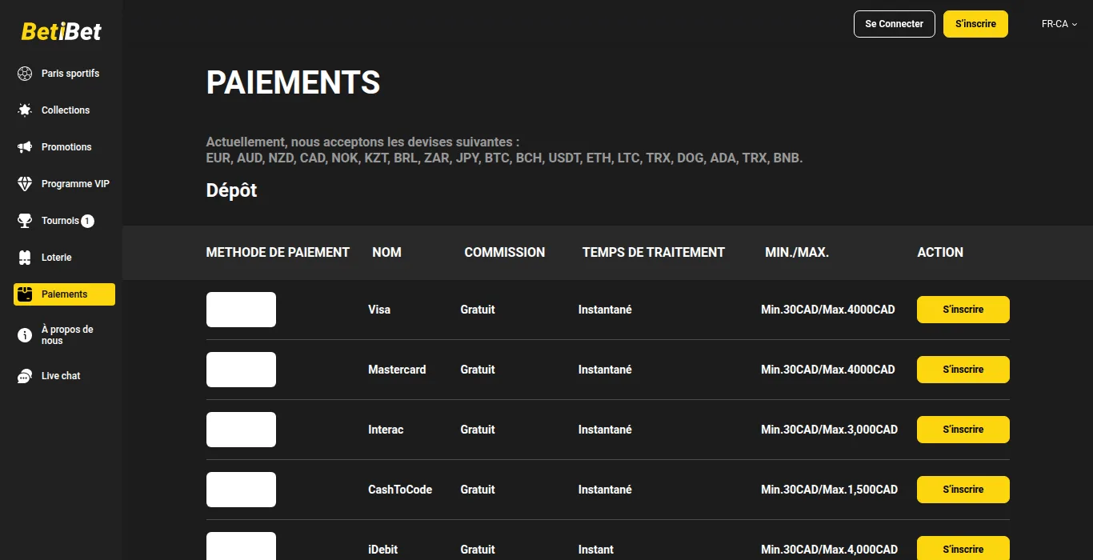Click the Loterie ticket icon
The image size is (1093, 560).
pyautogui.click(x=25, y=258)
